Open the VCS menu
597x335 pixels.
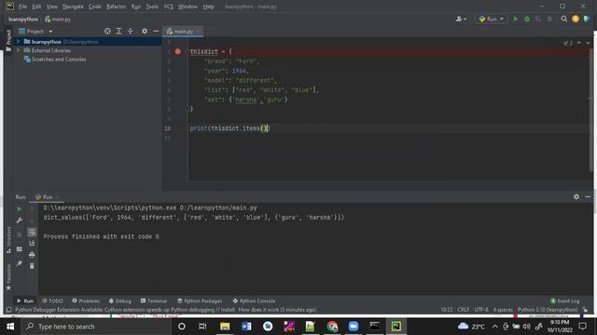pyautogui.click(x=168, y=7)
